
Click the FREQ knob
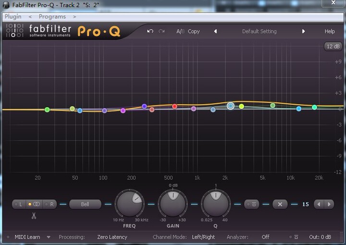pyautogui.click(x=130, y=204)
